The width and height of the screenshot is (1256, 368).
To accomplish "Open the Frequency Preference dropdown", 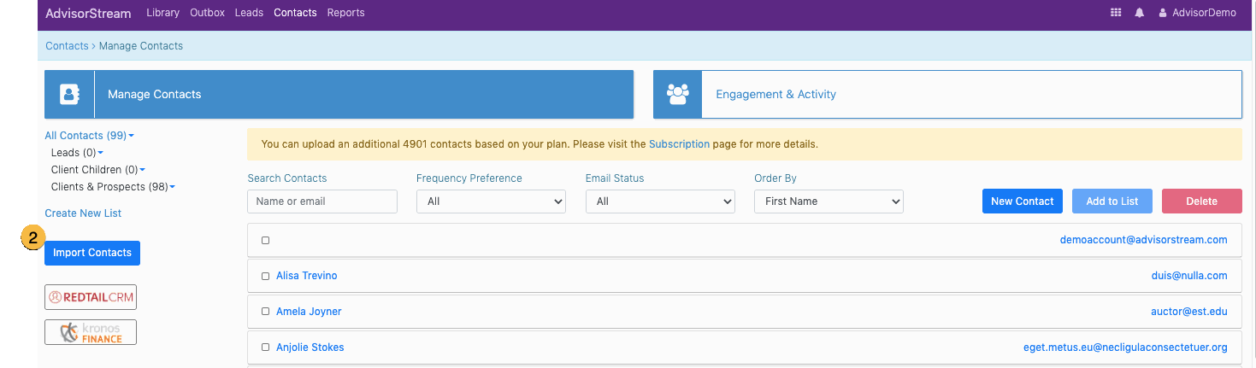I will click(491, 202).
